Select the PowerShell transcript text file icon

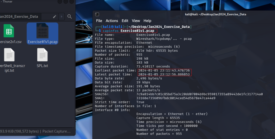coord(9,55)
